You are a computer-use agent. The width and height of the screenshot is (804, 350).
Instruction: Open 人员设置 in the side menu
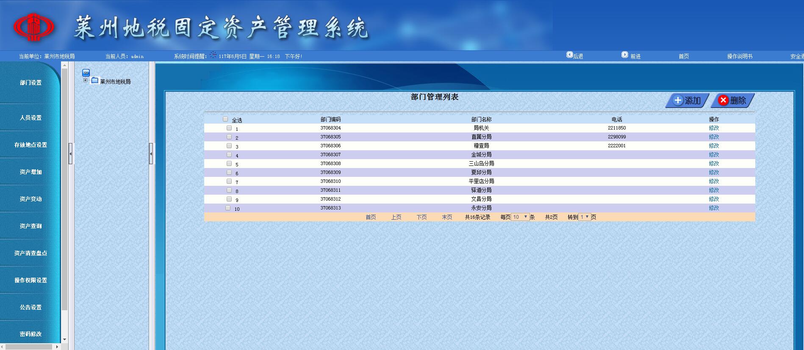30,118
